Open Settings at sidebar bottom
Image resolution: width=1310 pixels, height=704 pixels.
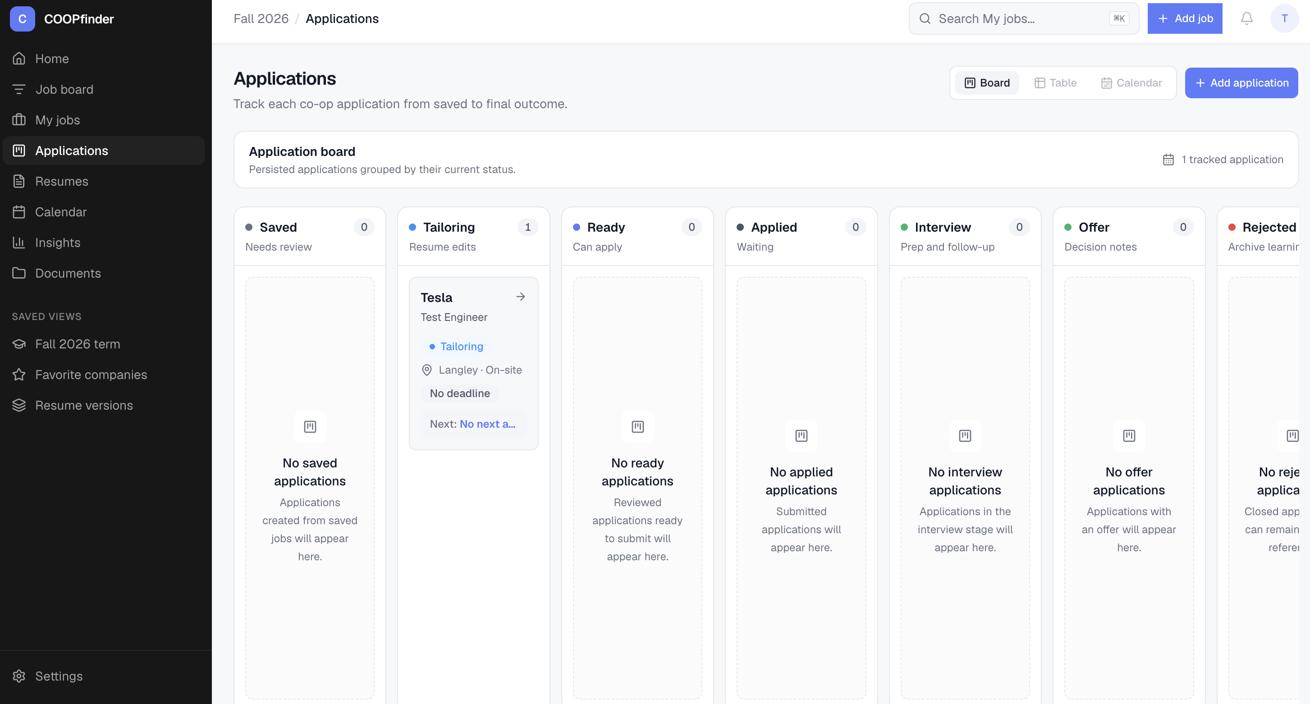[104, 676]
